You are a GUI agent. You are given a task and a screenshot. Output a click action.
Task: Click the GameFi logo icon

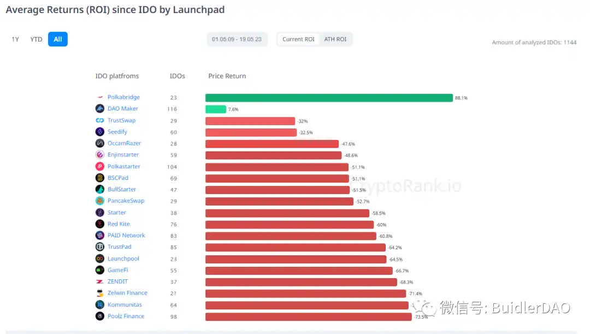coord(100,269)
